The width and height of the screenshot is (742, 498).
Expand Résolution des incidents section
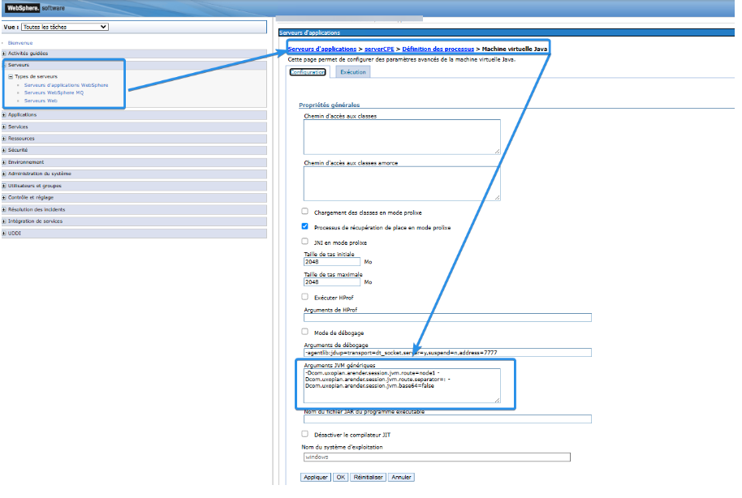click(x=4, y=209)
